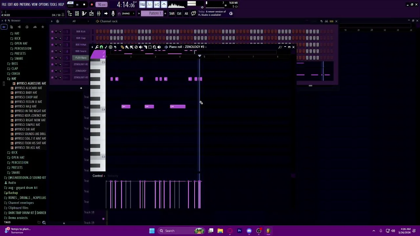Click the globe news icon in the hint panel
This screenshot has width=420, height=236.
[x=231, y=13]
